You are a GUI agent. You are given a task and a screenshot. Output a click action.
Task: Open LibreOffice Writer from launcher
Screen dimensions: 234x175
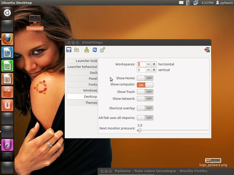tap(7, 53)
